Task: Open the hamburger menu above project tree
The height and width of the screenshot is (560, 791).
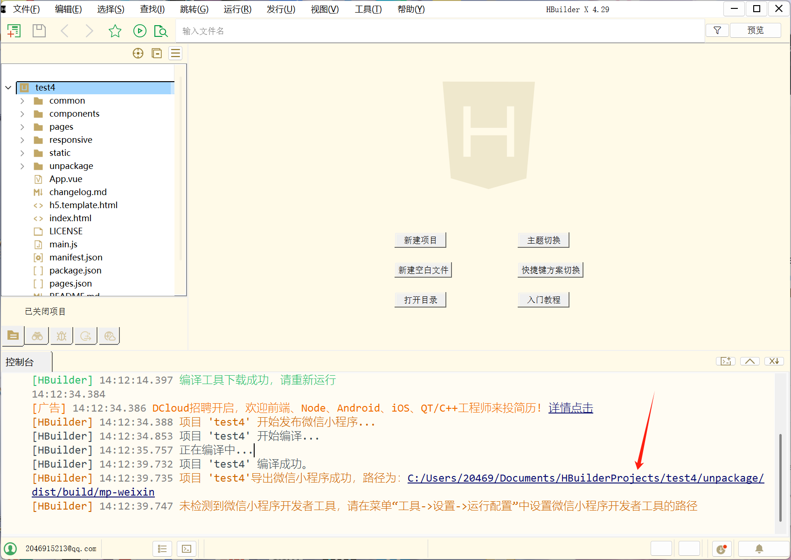Action: [175, 53]
